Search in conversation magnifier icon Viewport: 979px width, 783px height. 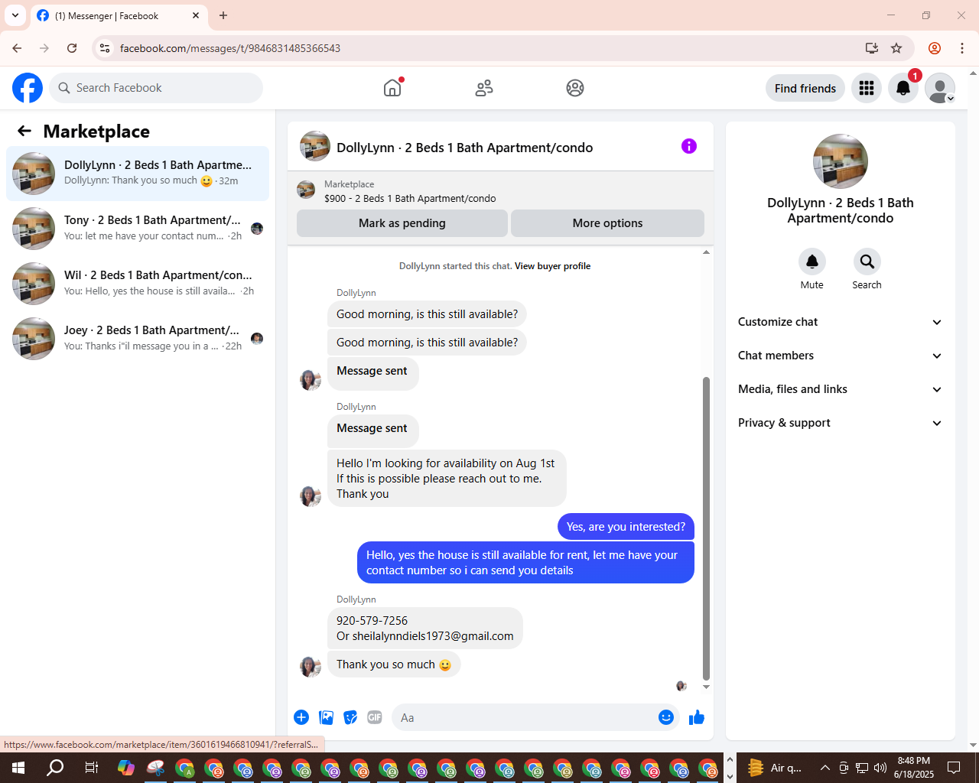[x=867, y=262]
